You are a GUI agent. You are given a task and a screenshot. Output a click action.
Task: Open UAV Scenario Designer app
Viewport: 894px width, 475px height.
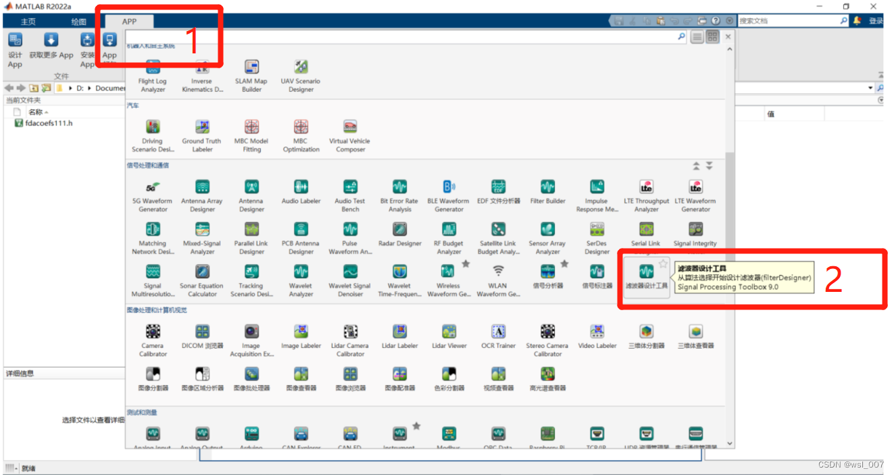[301, 76]
